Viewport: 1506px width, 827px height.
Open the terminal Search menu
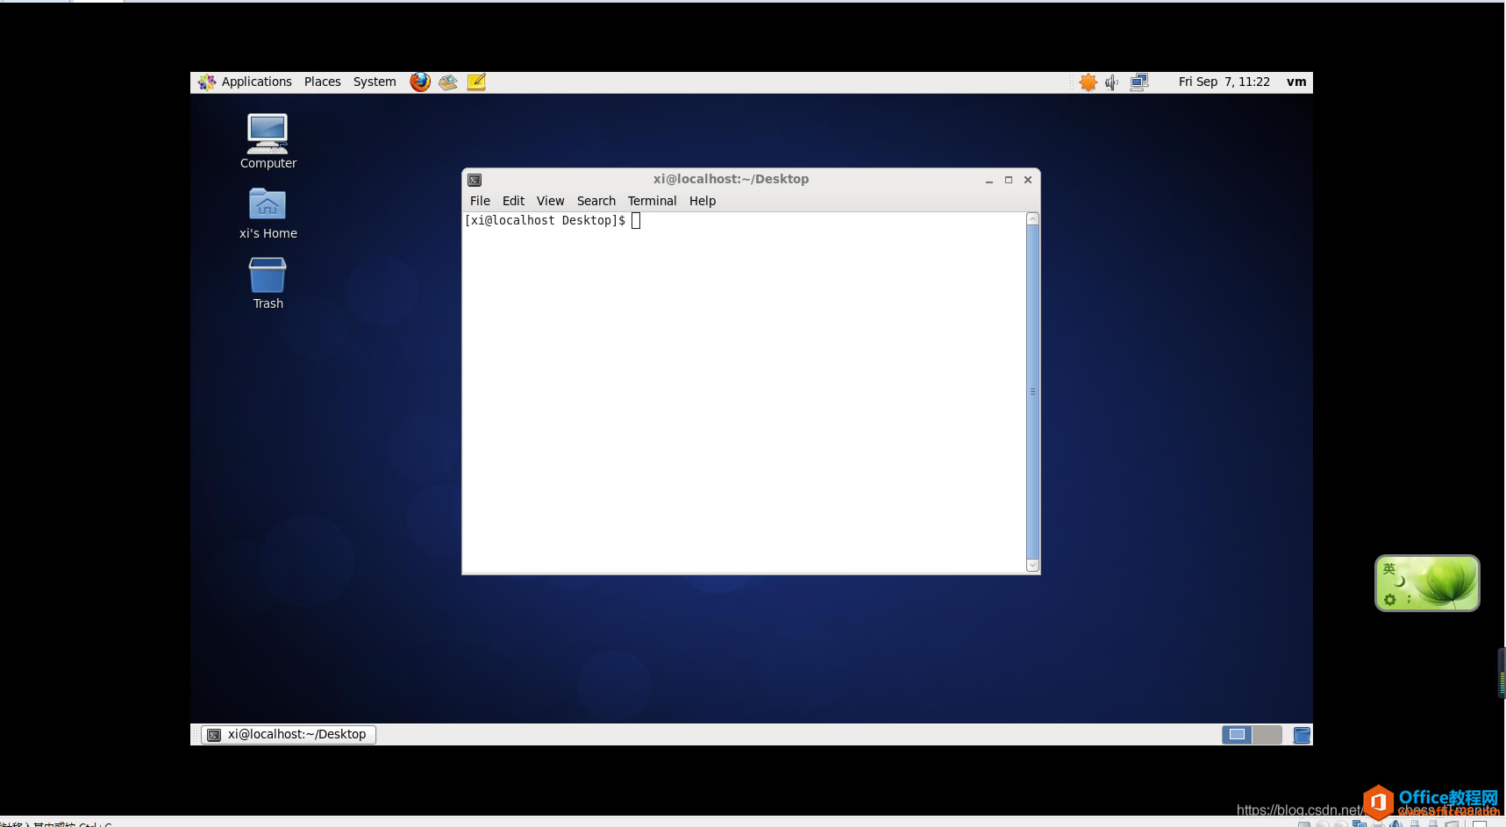pos(596,201)
